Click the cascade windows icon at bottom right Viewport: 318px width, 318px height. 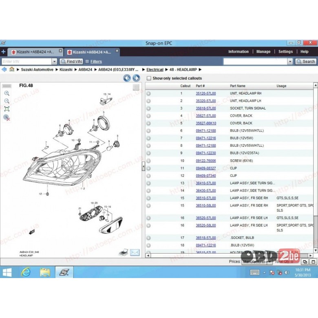(305, 262)
